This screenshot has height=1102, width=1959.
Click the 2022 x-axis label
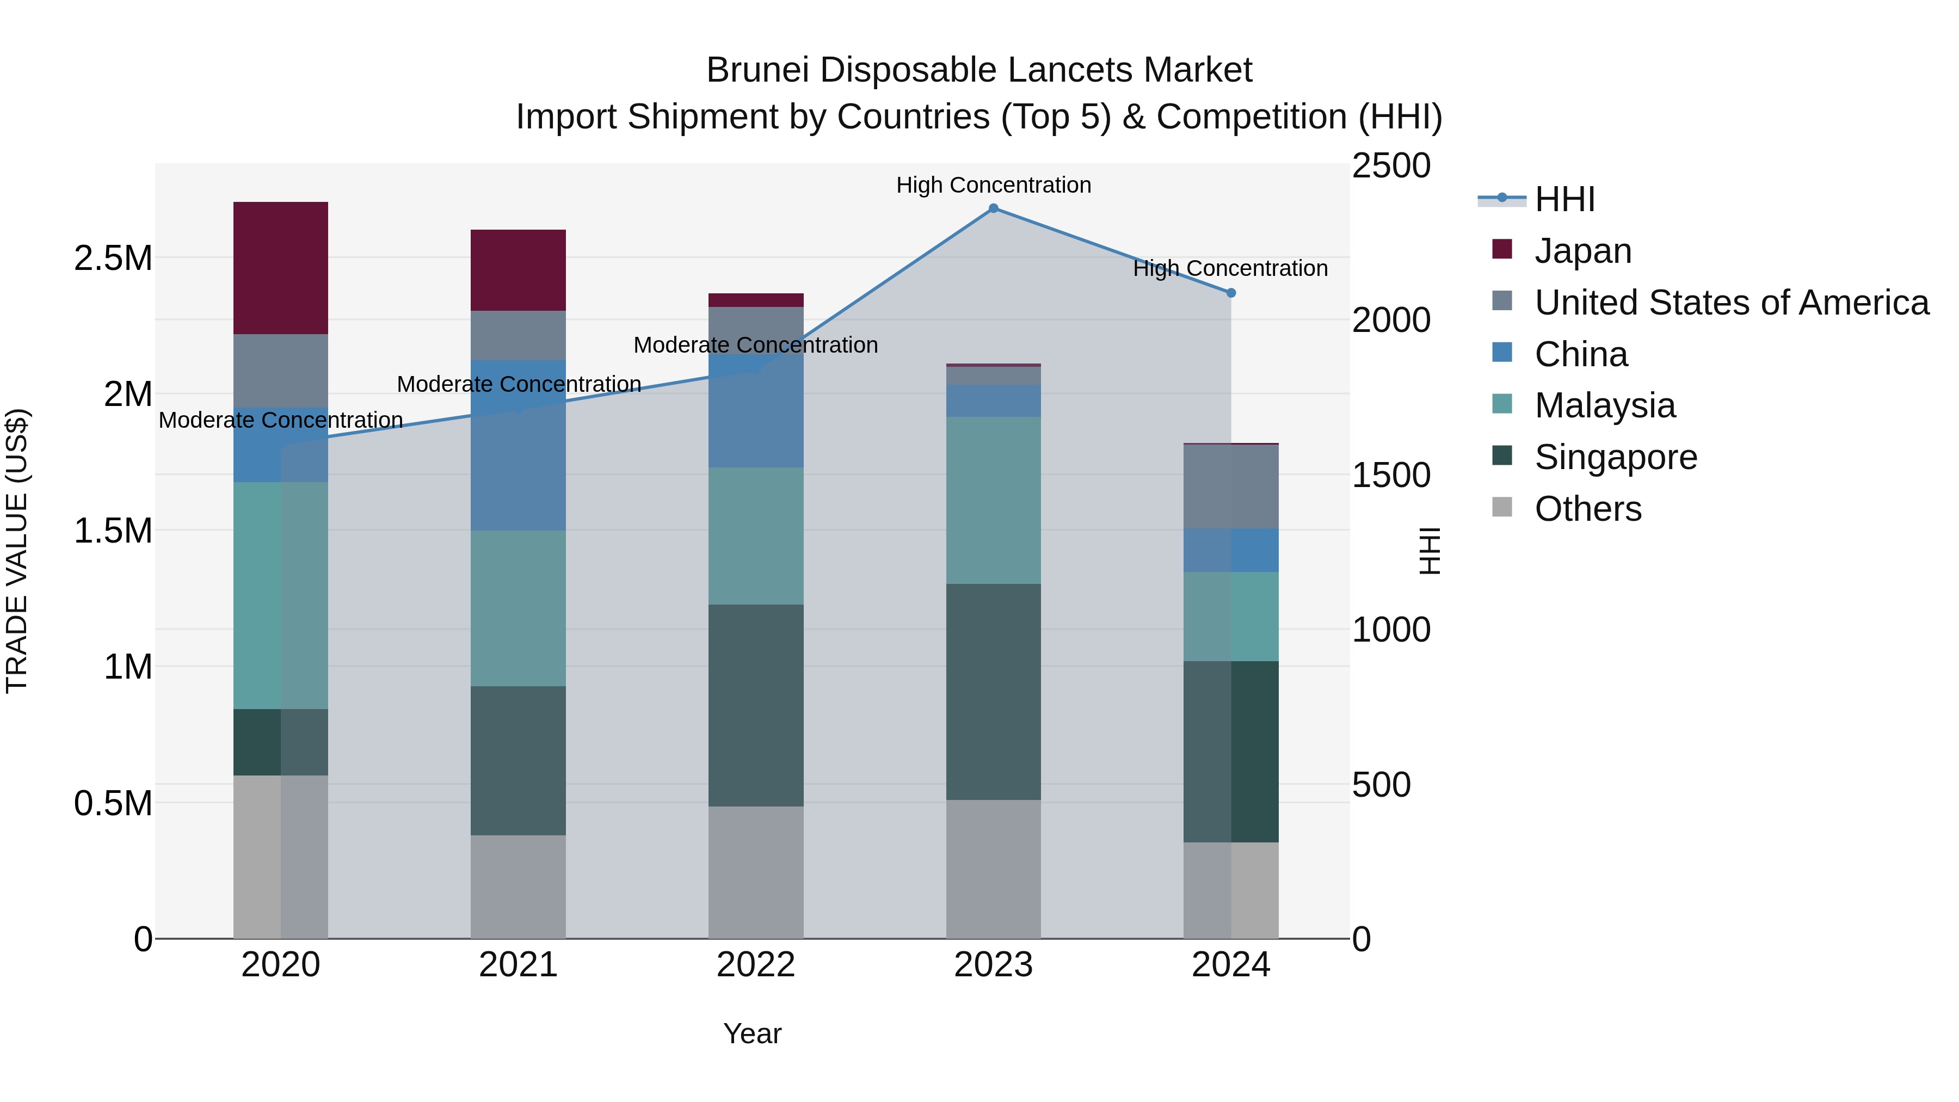[x=756, y=965]
